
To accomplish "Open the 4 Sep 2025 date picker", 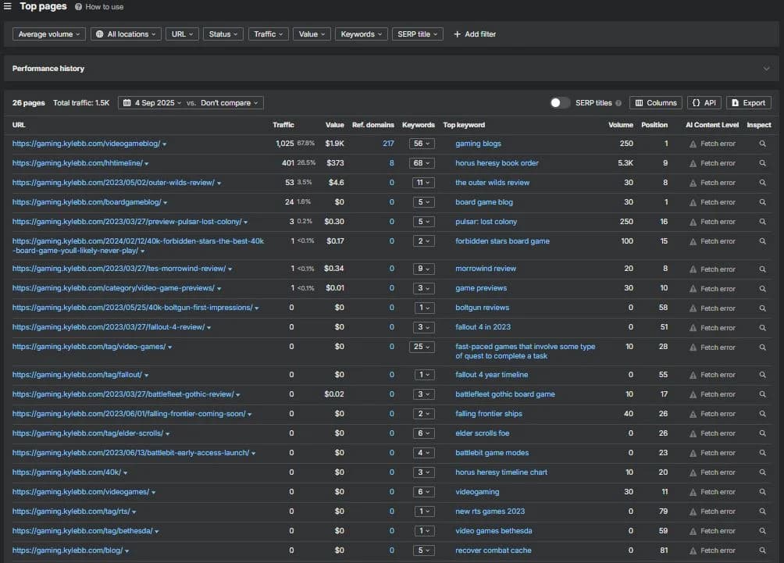I will [152, 102].
